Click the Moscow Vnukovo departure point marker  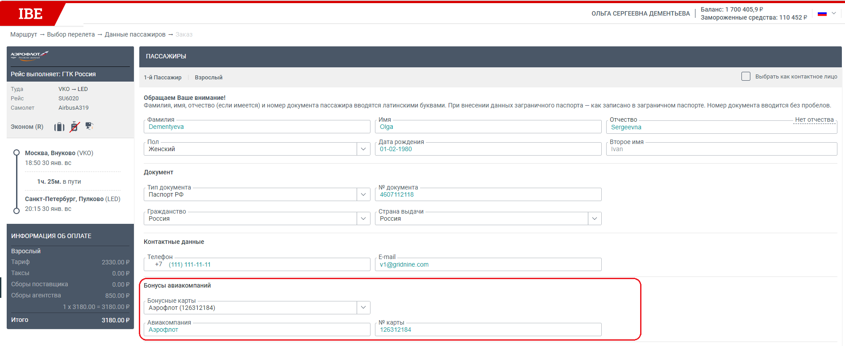(x=17, y=153)
